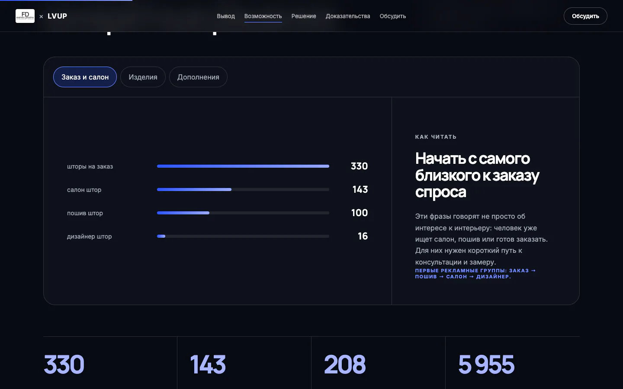Click the value 16 in chart
Screen dimensions: 623x389
pos(363,236)
